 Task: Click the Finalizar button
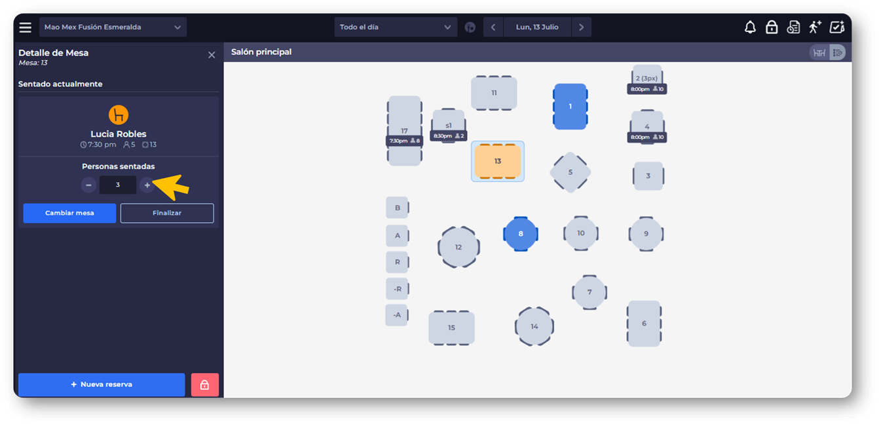tap(167, 213)
